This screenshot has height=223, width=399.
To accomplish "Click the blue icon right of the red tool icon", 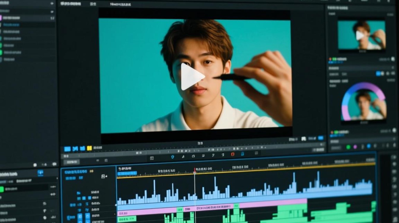I will coord(242,154).
